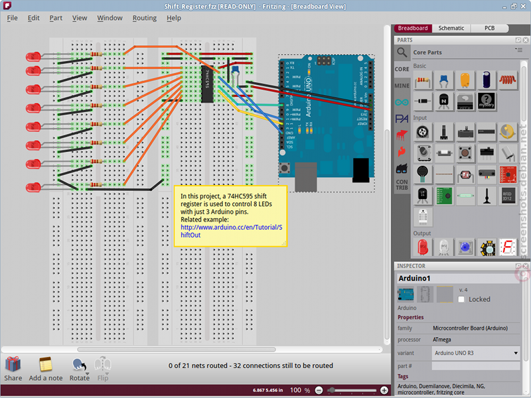Image resolution: width=531 pixels, height=398 pixels.
Task: Select the dark electrolytic capacitor part
Action: click(487, 80)
